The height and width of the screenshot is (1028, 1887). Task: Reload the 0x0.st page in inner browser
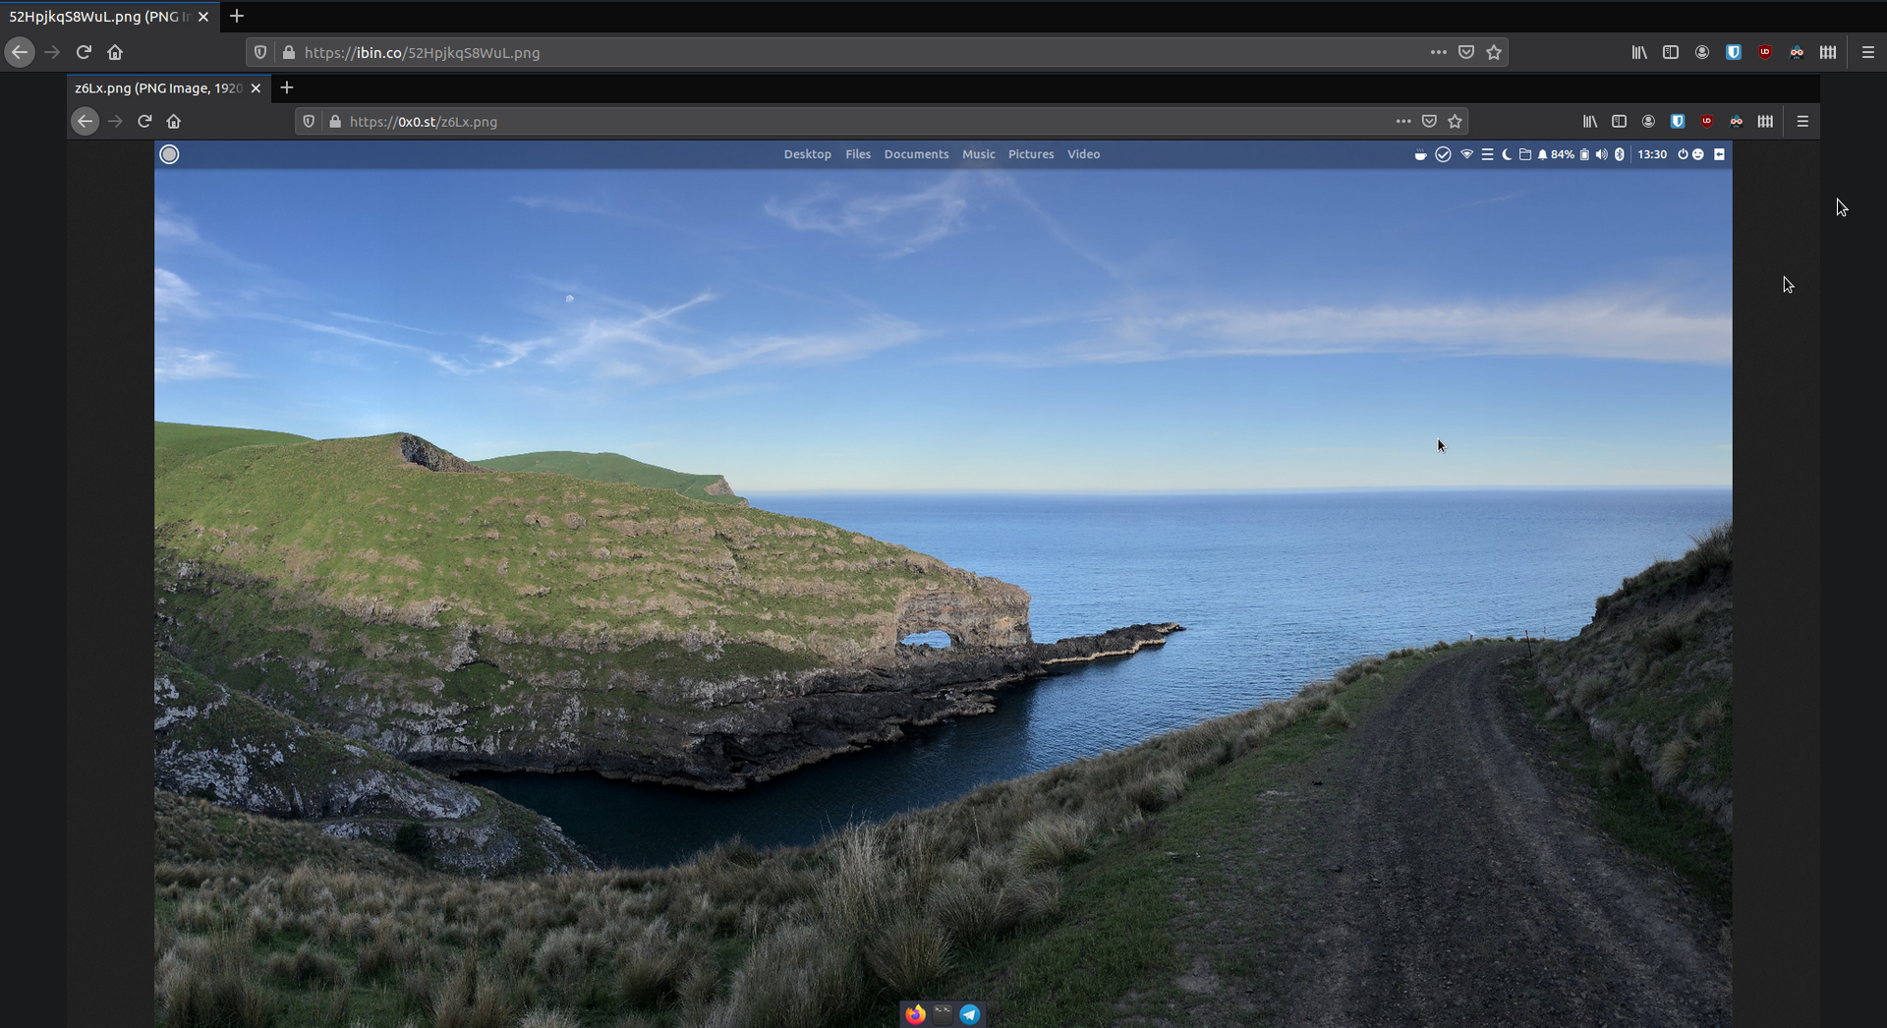click(x=144, y=121)
